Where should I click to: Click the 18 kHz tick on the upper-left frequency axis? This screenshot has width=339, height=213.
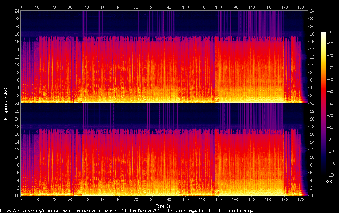point(16,34)
